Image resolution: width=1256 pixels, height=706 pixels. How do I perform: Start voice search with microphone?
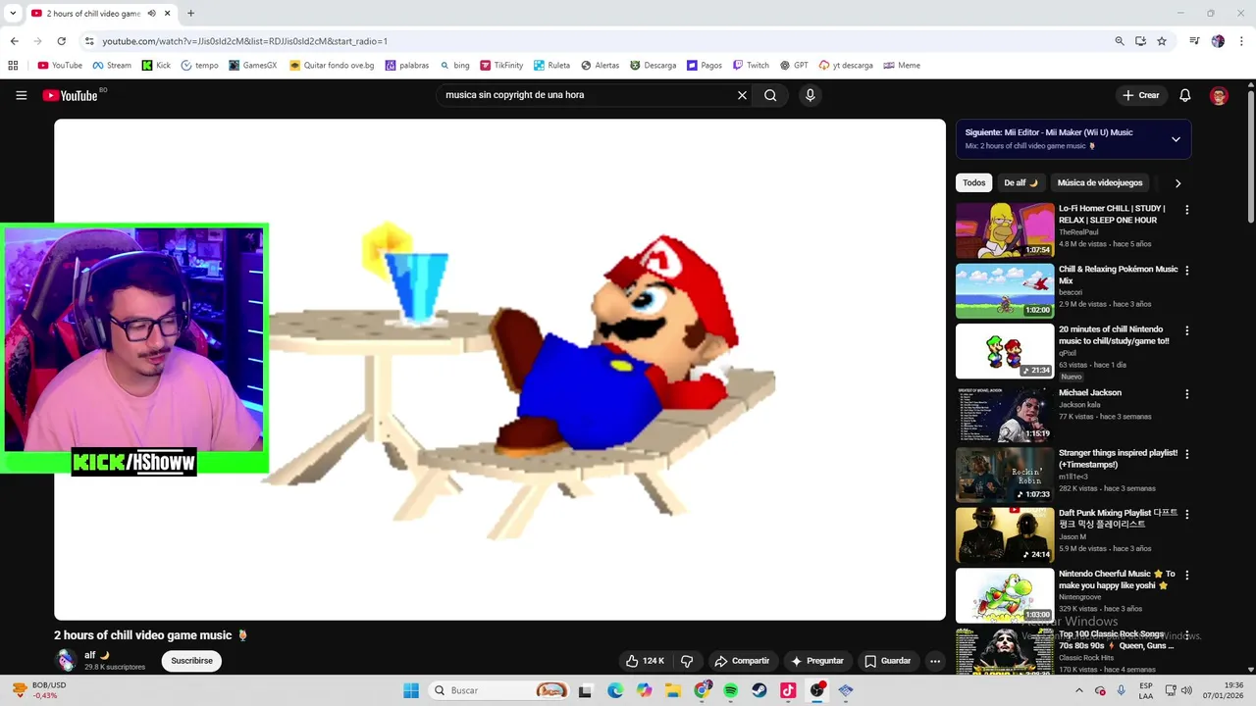(x=810, y=95)
